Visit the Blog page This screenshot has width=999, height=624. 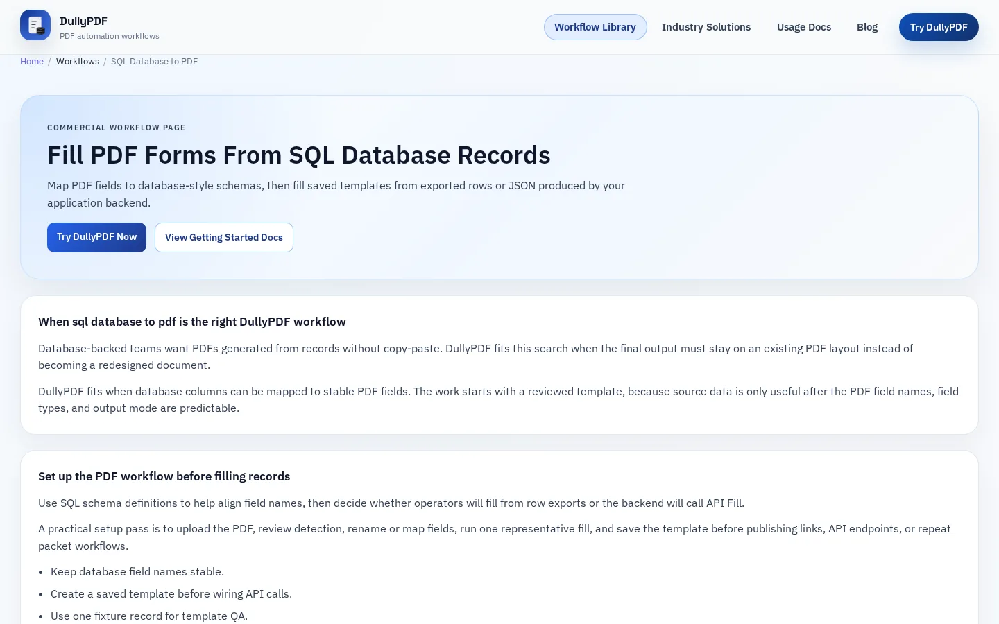click(867, 27)
